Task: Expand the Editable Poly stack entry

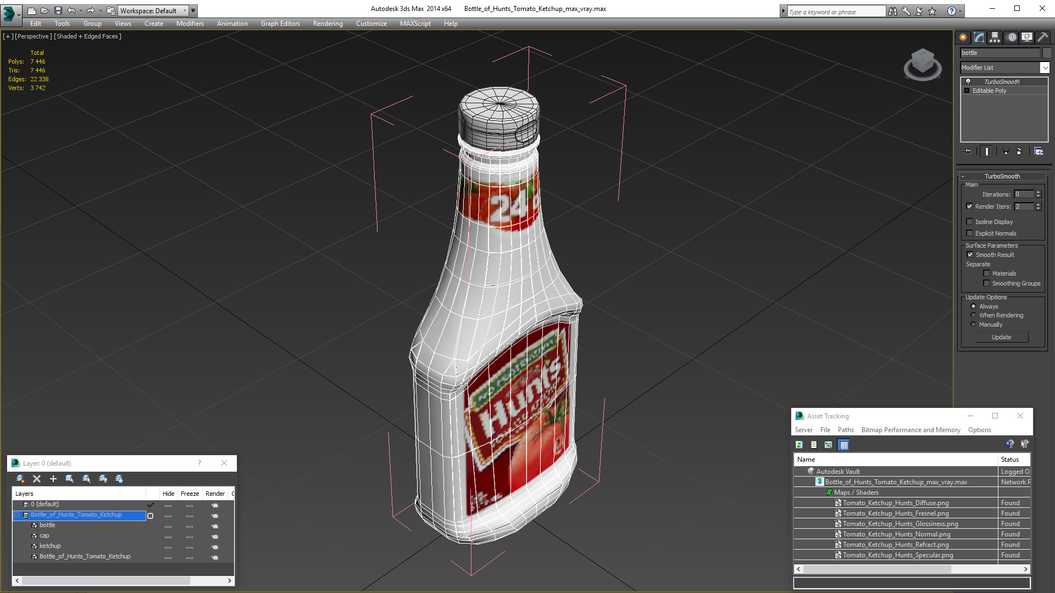Action: [x=967, y=91]
